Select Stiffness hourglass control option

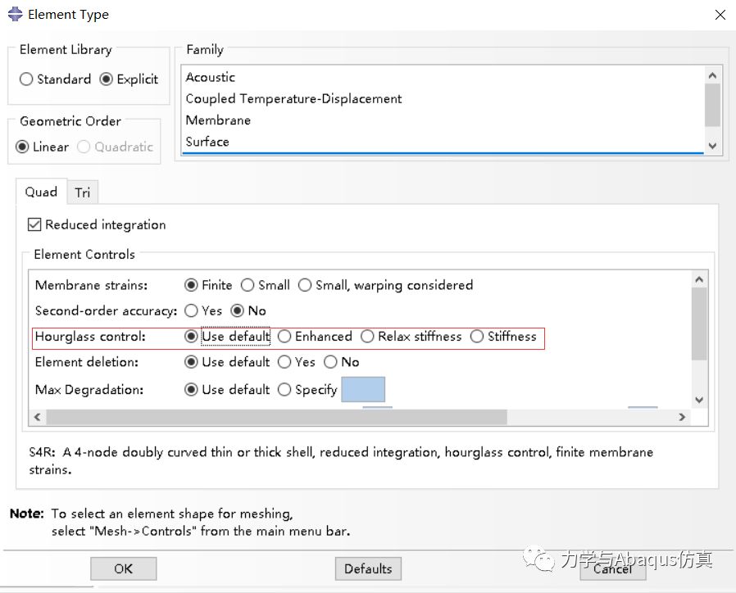coord(477,337)
